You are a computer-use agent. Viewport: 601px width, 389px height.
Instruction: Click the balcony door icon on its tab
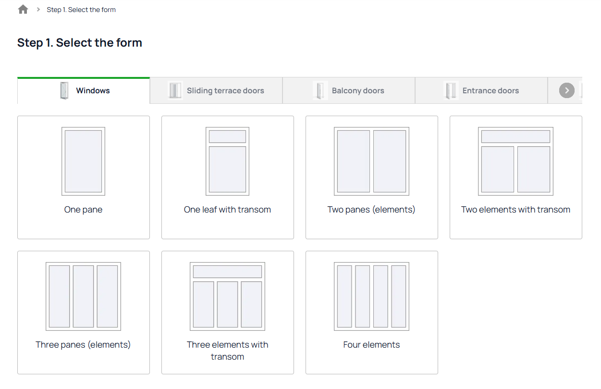tap(319, 90)
